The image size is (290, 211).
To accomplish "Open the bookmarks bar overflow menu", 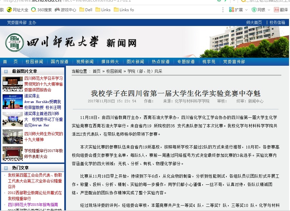I will coord(223,10).
